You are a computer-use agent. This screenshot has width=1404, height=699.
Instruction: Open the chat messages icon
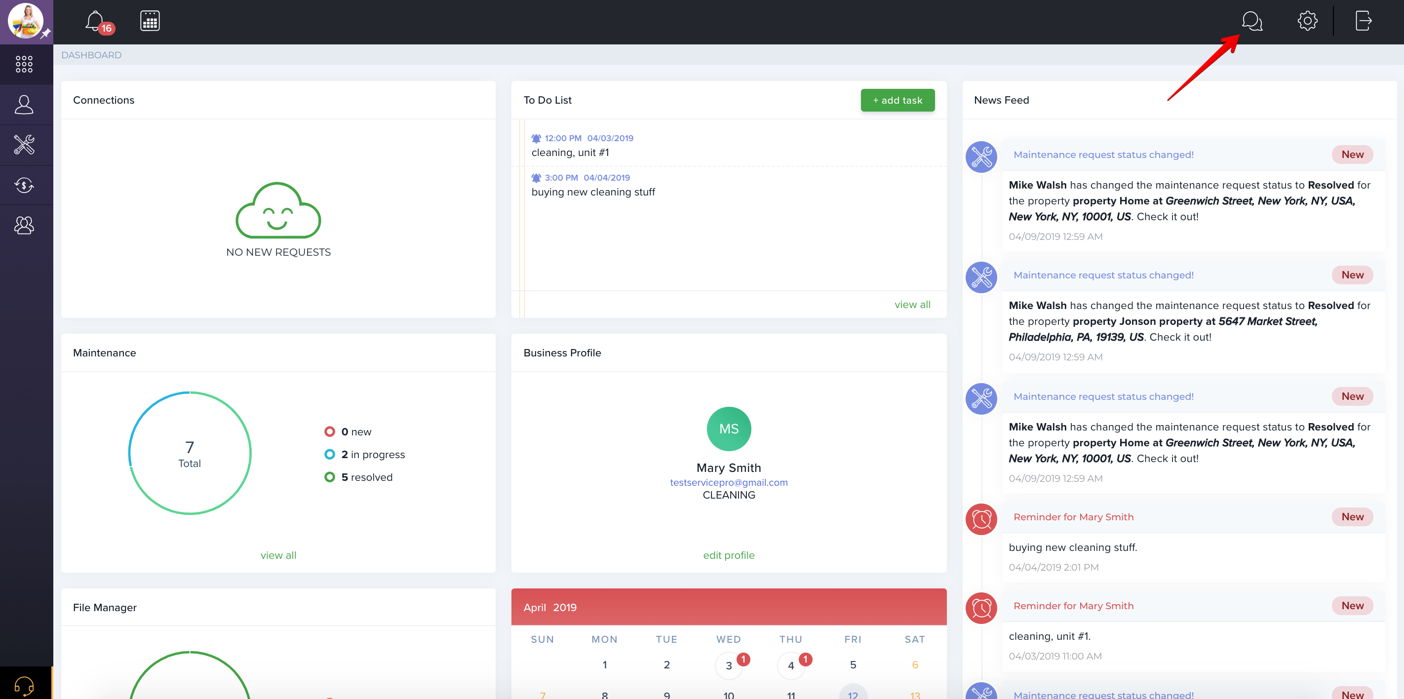pos(1251,21)
